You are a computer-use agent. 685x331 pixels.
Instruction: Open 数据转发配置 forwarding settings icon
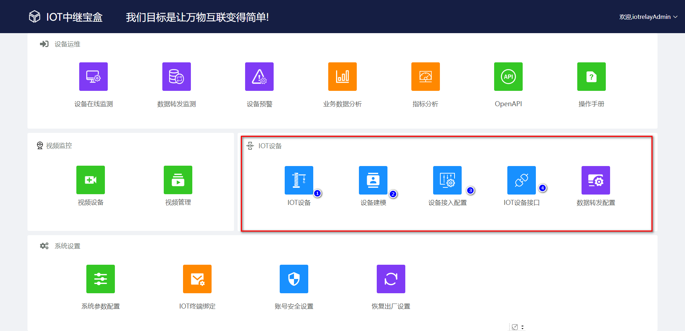point(596,180)
